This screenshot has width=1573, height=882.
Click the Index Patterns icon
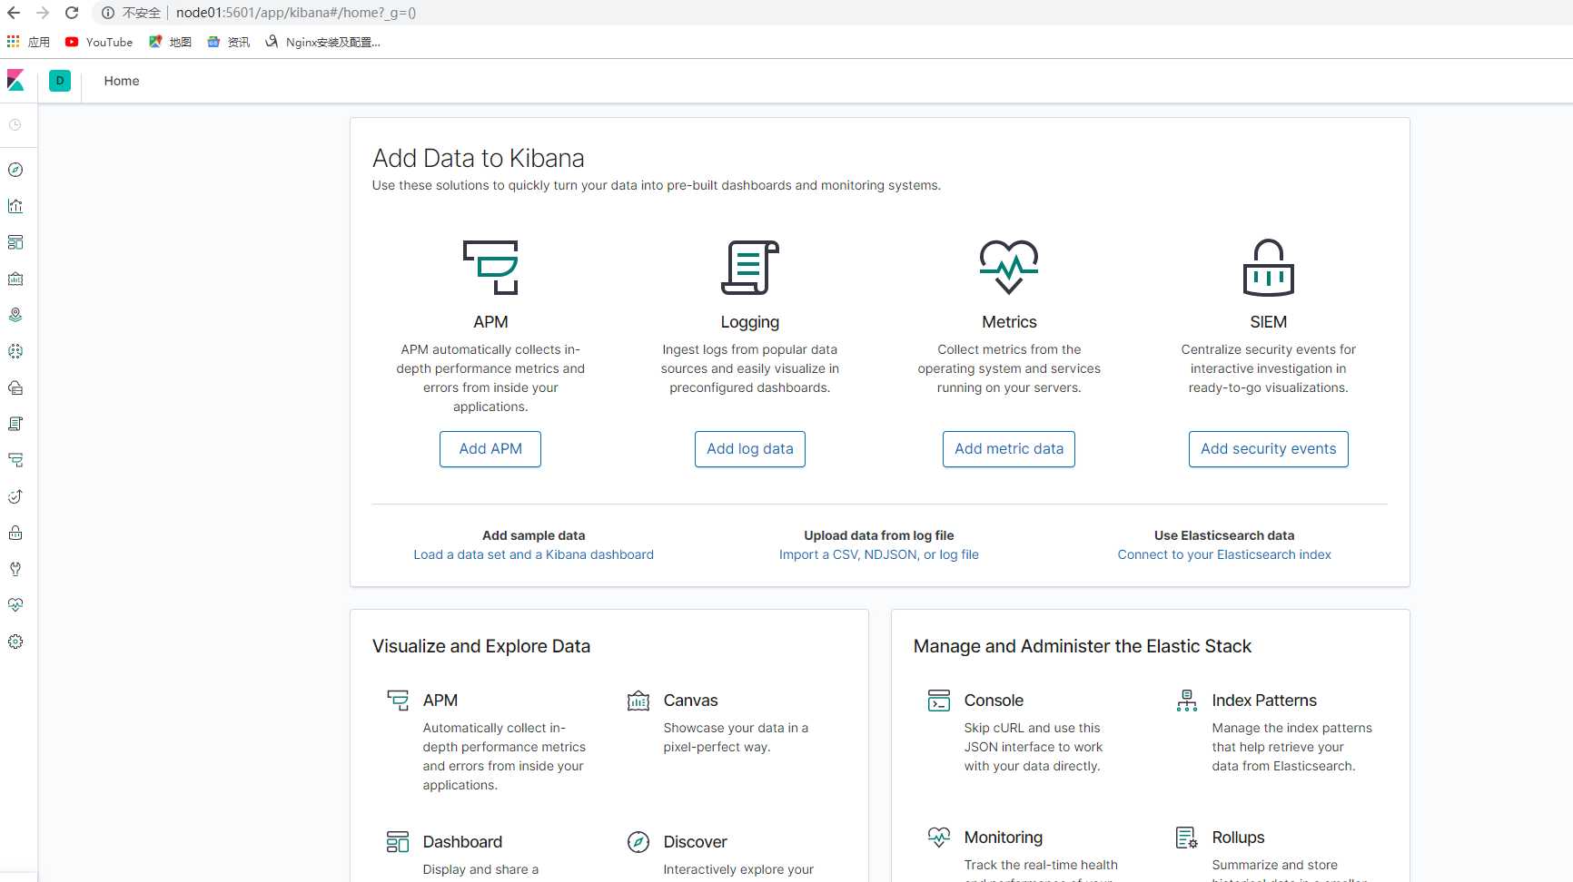pos(1187,701)
